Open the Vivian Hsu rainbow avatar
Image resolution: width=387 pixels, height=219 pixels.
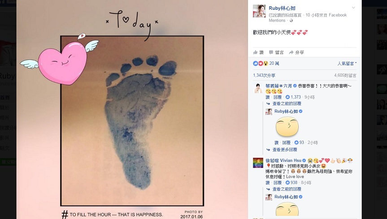pos(258,163)
